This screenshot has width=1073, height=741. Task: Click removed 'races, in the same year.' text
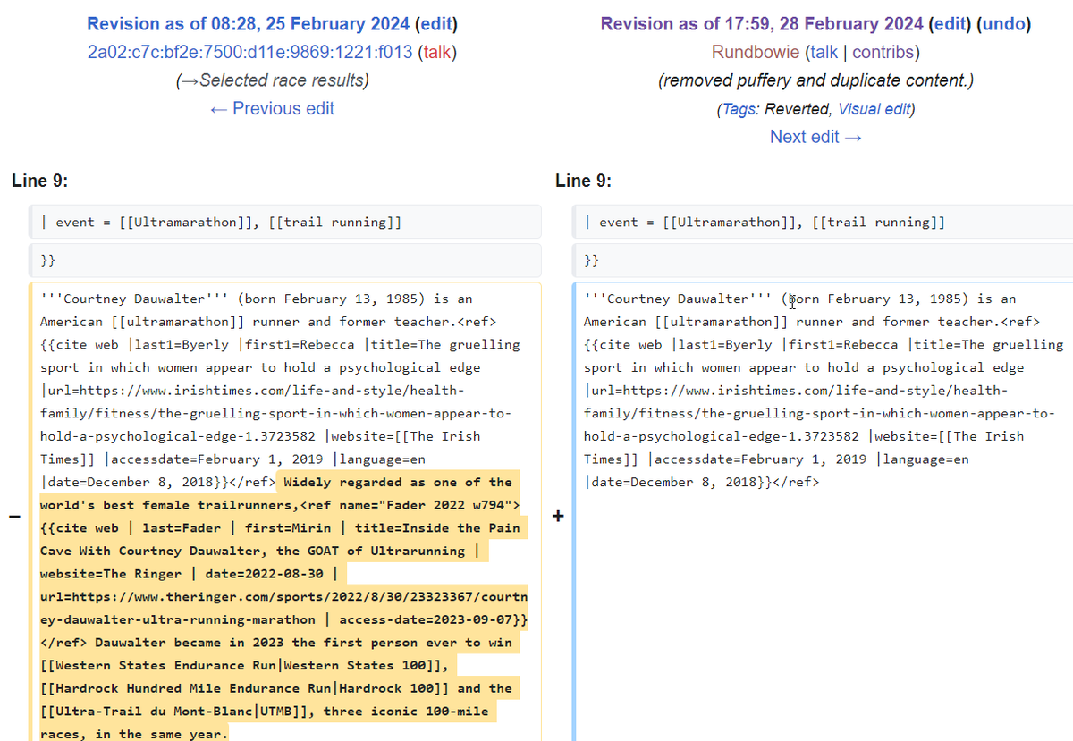tap(134, 734)
